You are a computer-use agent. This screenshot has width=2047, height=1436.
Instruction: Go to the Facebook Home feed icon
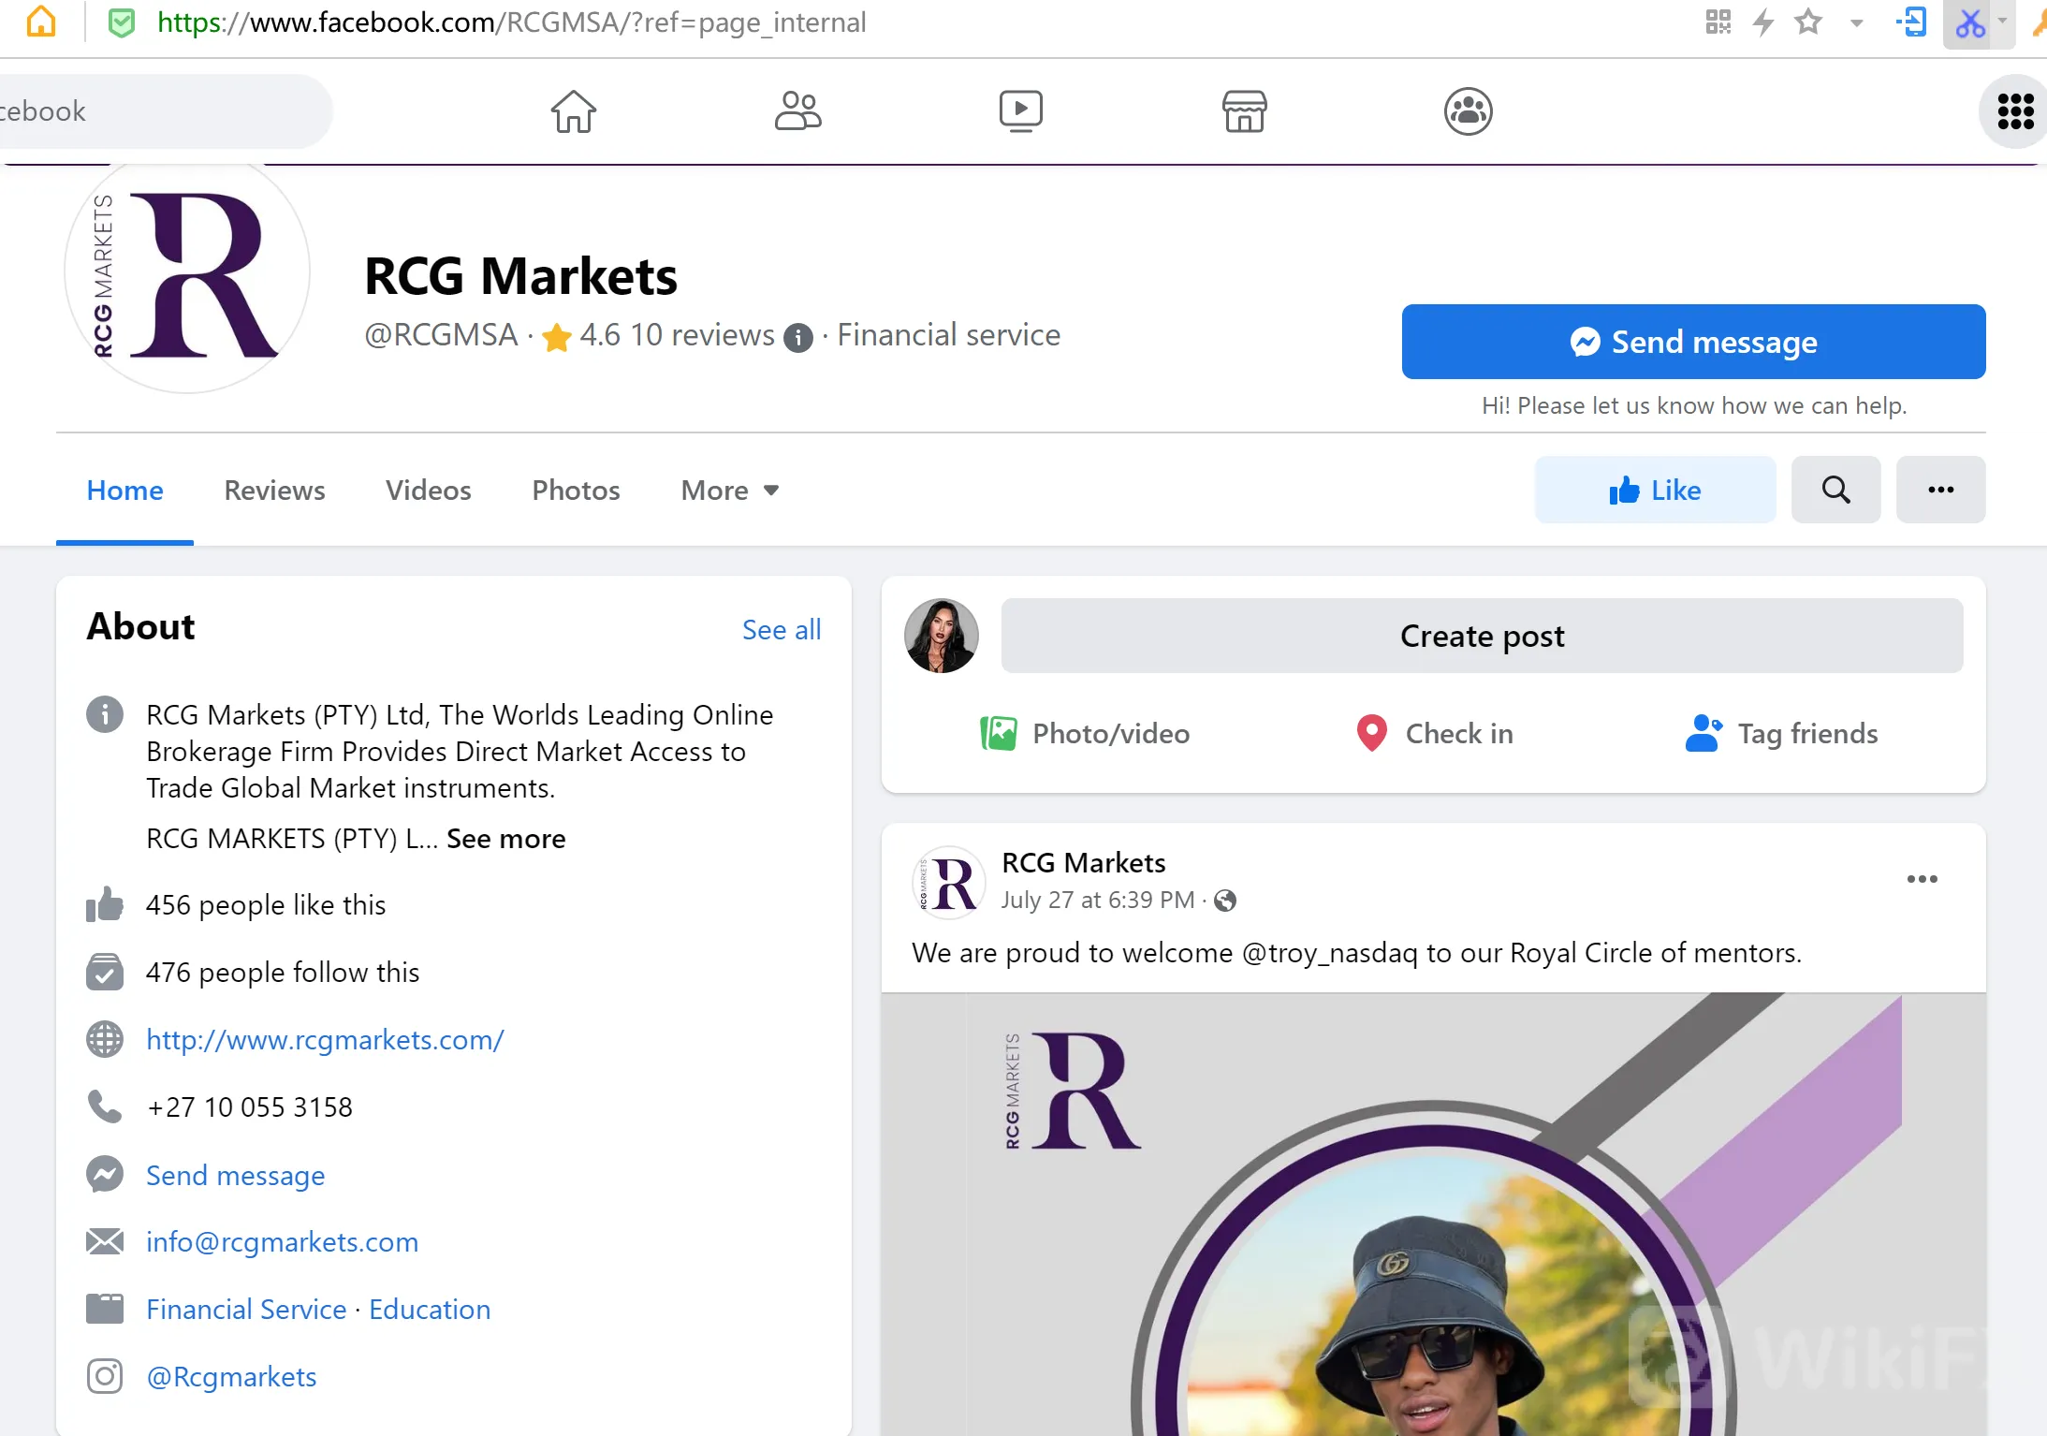pyautogui.click(x=573, y=111)
